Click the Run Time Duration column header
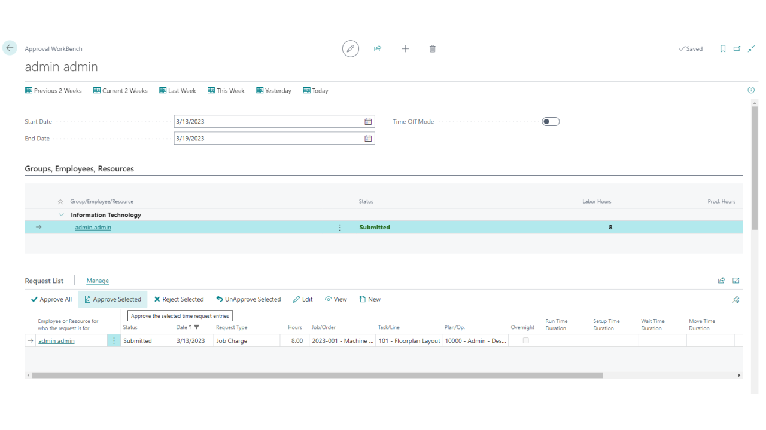The width and height of the screenshot is (766, 430). coord(557,325)
